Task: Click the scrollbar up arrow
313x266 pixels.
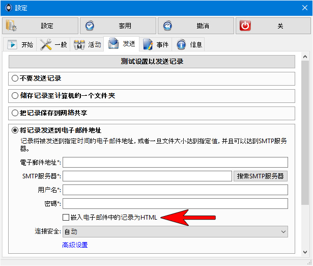Action: (x=305, y=57)
